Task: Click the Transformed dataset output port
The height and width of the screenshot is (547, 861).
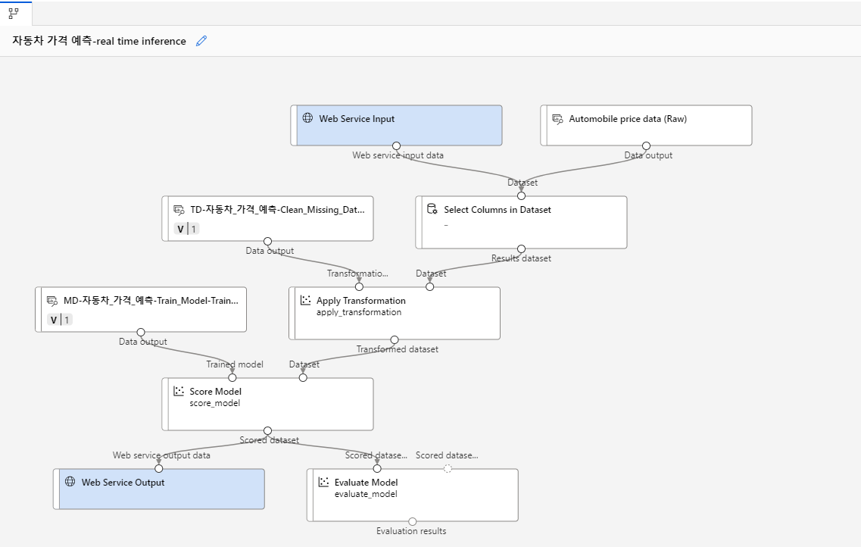Action: pos(395,339)
